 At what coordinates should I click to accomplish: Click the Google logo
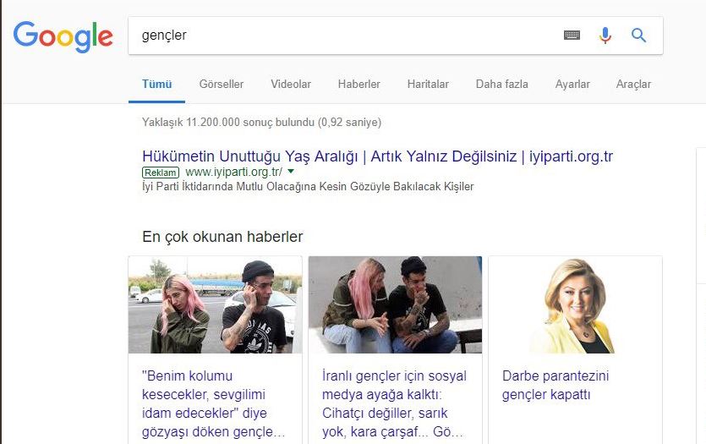point(63,36)
